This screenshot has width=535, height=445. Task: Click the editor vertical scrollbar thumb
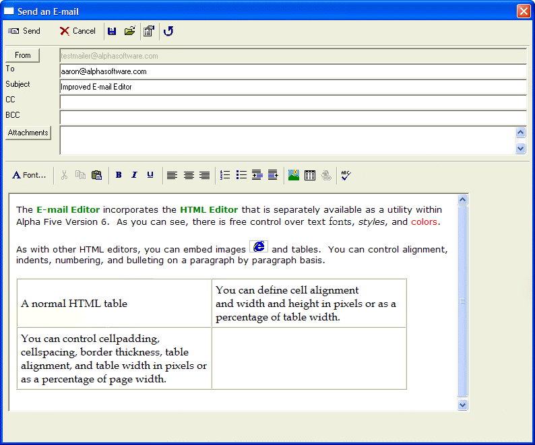pyautogui.click(x=463, y=301)
